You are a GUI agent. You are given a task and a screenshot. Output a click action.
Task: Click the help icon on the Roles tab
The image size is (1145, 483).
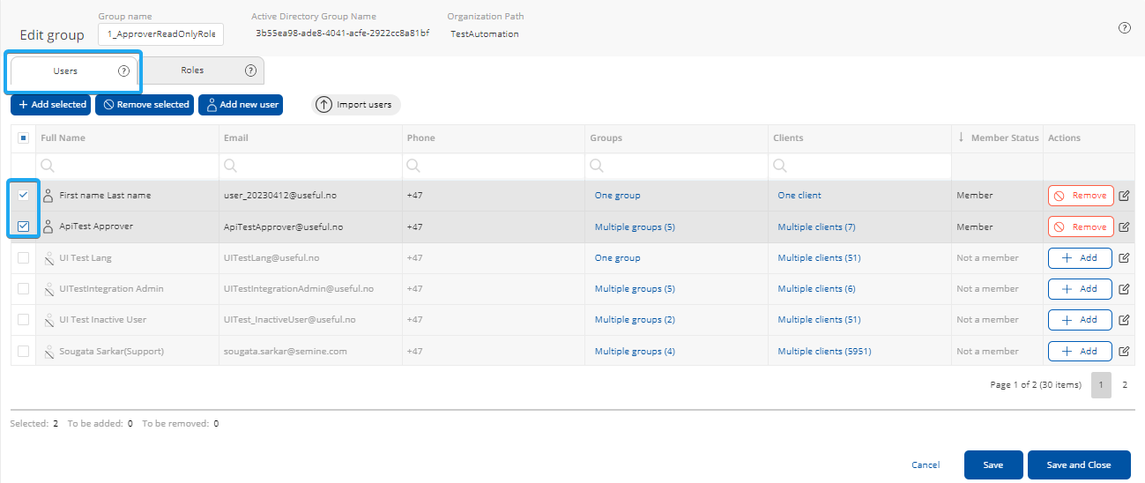[250, 71]
